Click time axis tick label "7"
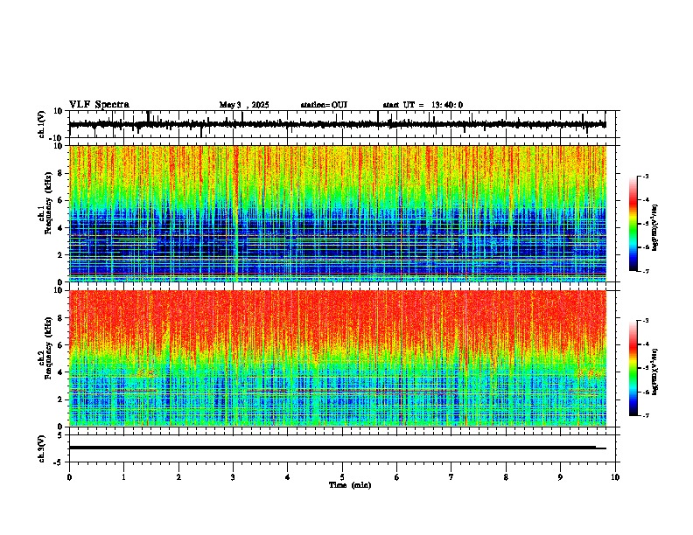This screenshot has width=693, height=535. pyautogui.click(x=451, y=477)
